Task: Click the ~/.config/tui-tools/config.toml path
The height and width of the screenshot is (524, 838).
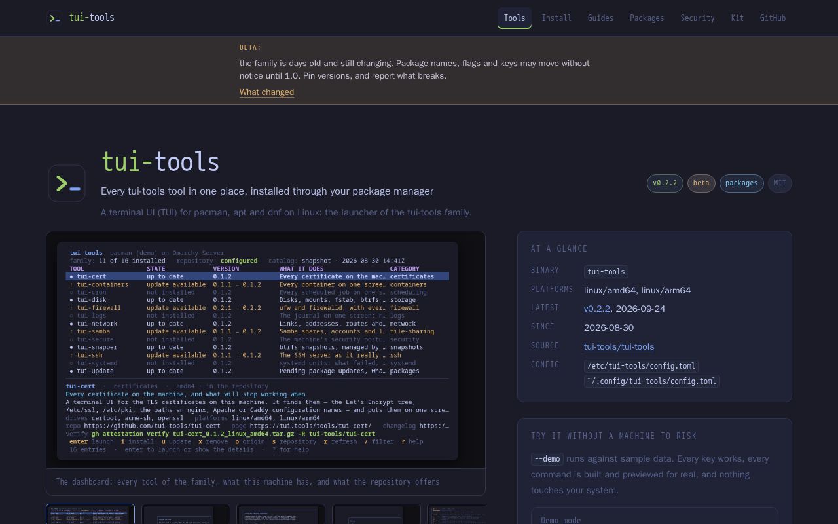Action: pos(651,381)
